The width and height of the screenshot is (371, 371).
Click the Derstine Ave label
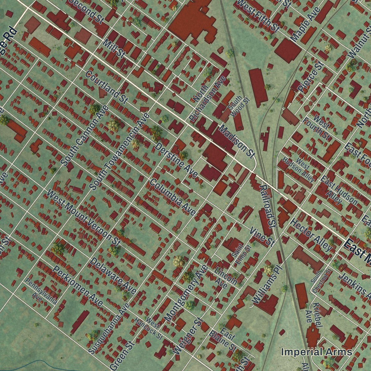[176, 160]
